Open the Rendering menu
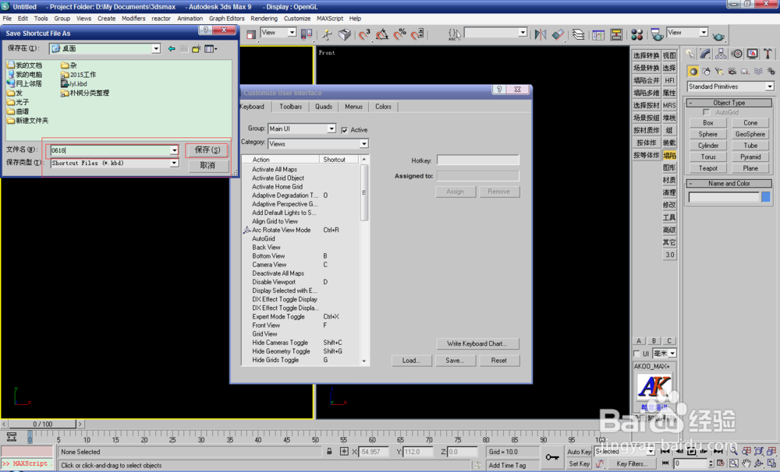The width and height of the screenshot is (780, 472). (264, 19)
